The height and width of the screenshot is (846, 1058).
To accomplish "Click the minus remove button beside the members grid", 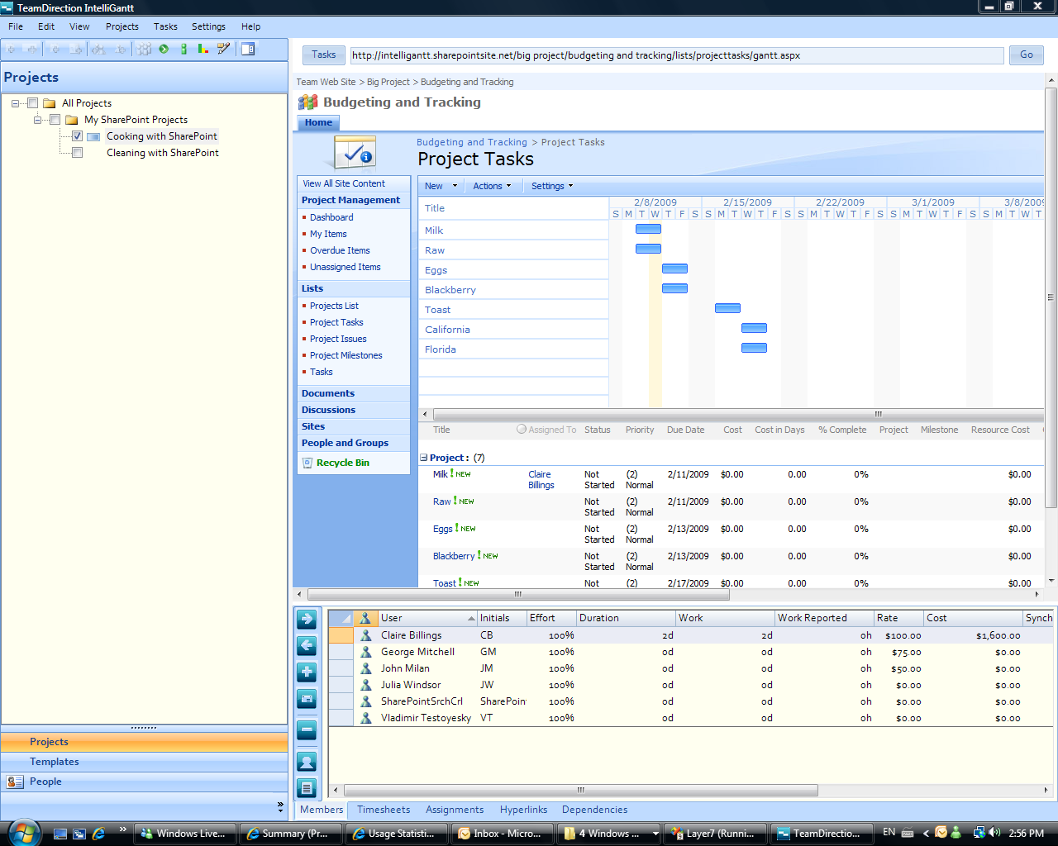I will click(x=307, y=730).
